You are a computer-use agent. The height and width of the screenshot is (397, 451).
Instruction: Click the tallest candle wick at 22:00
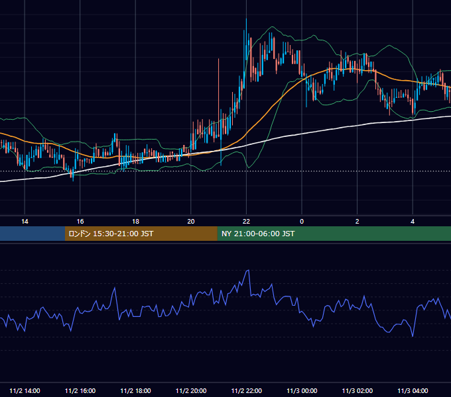click(246, 40)
